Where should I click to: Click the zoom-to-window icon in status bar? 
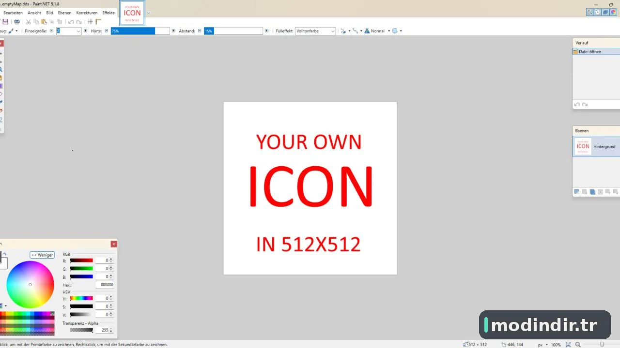568,345
